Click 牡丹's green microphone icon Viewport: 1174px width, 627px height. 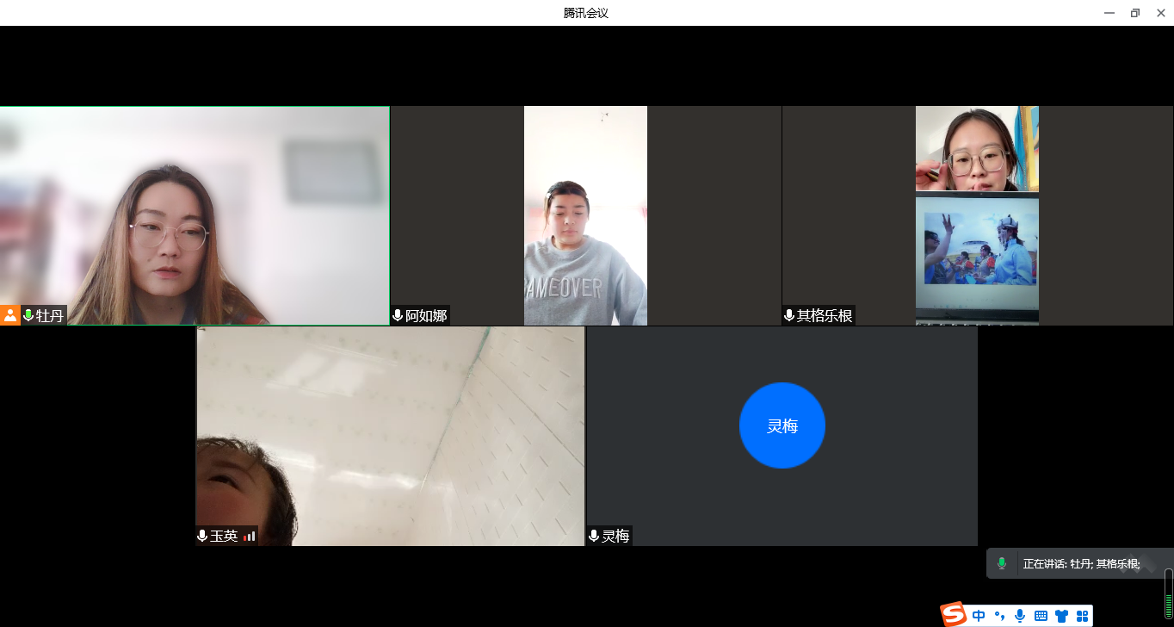(x=28, y=315)
